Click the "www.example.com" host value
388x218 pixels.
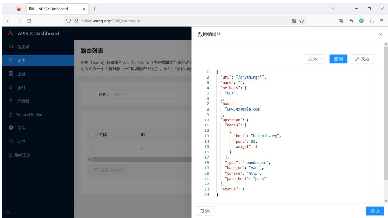243,109
